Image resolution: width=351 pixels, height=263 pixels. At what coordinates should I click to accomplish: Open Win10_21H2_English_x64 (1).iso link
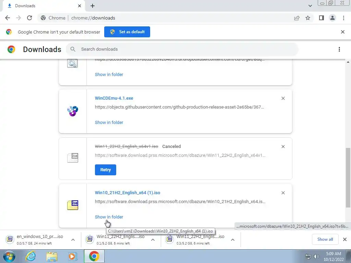pos(128,192)
